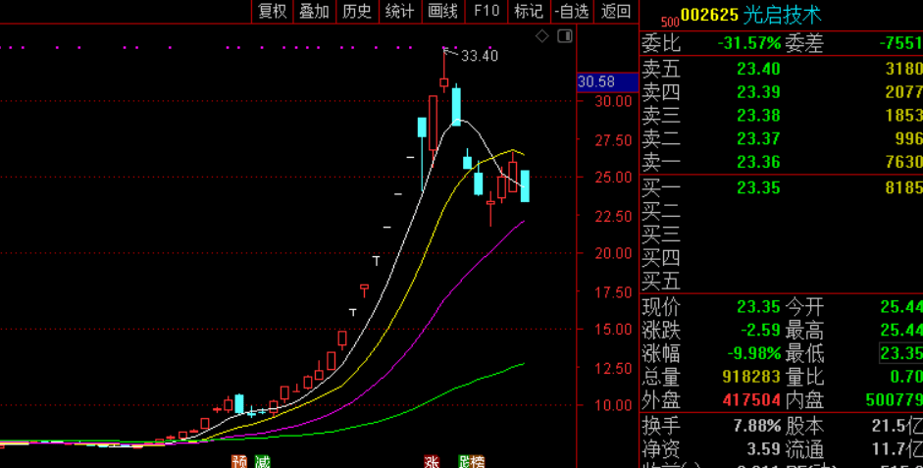Click the green 榜 marker

point(475,461)
